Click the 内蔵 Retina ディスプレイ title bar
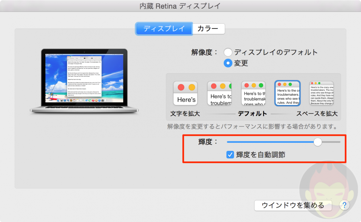 (x=180, y=6)
